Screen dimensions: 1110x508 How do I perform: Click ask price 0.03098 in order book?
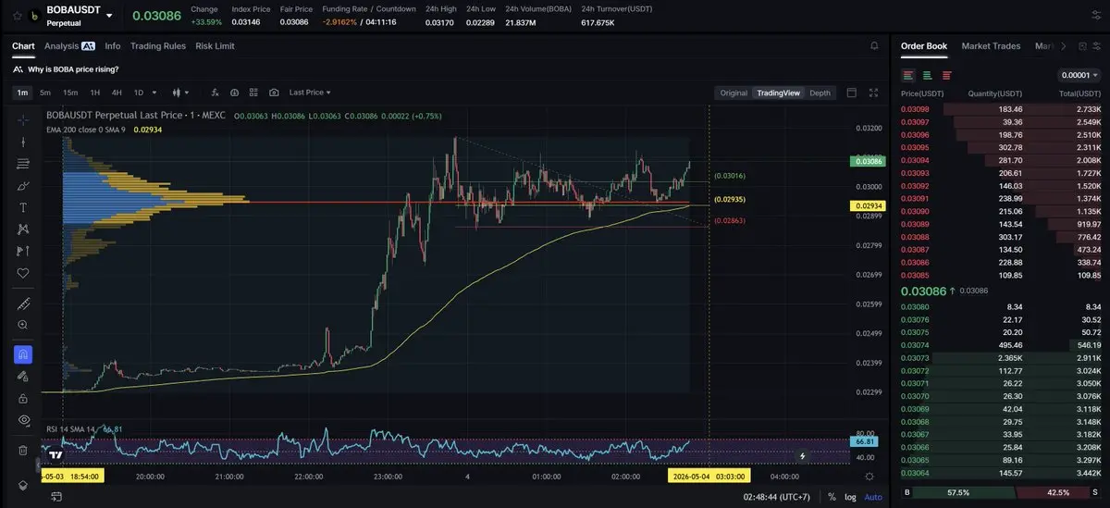[914, 109]
